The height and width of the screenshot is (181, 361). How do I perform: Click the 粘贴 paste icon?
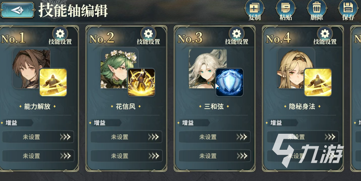[286, 10]
